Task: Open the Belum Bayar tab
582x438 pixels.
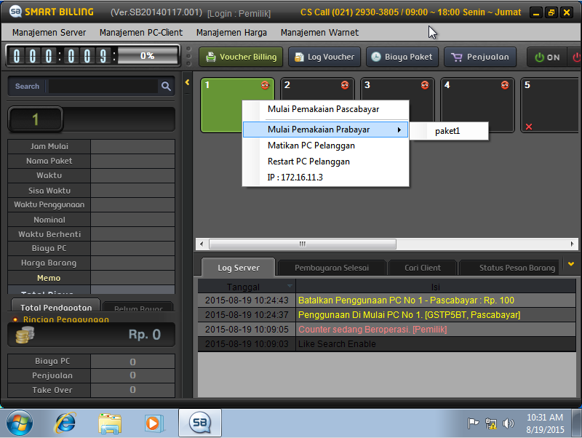Action: pos(138,306)
